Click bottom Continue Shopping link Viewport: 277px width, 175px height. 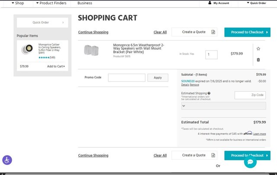point(93,156)
